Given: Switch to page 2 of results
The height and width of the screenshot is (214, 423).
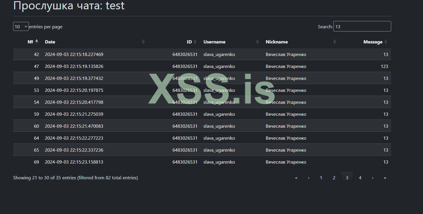Looking at the screenshot, I should [x=334, y=178].
